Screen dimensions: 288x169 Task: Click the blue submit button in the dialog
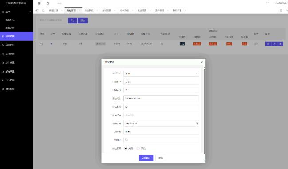coord(146,158)
